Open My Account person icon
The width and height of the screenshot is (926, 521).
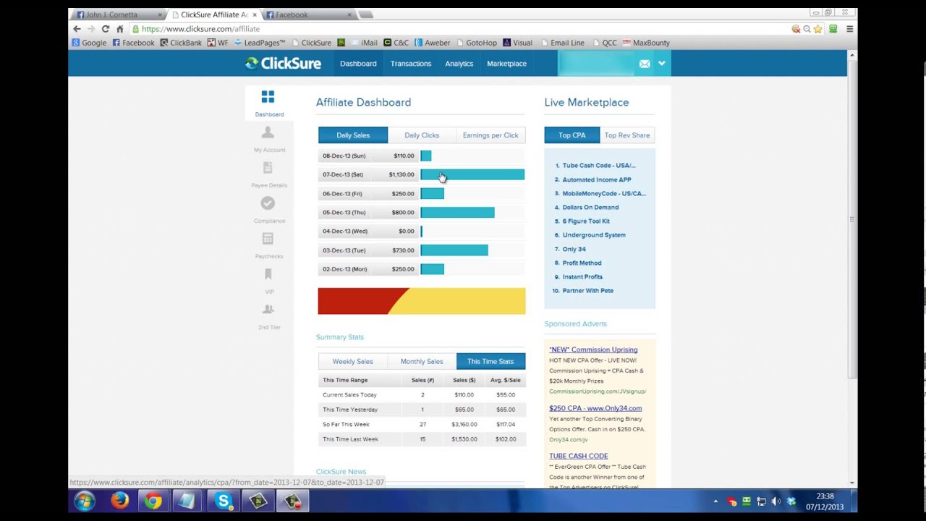point(268,132)
